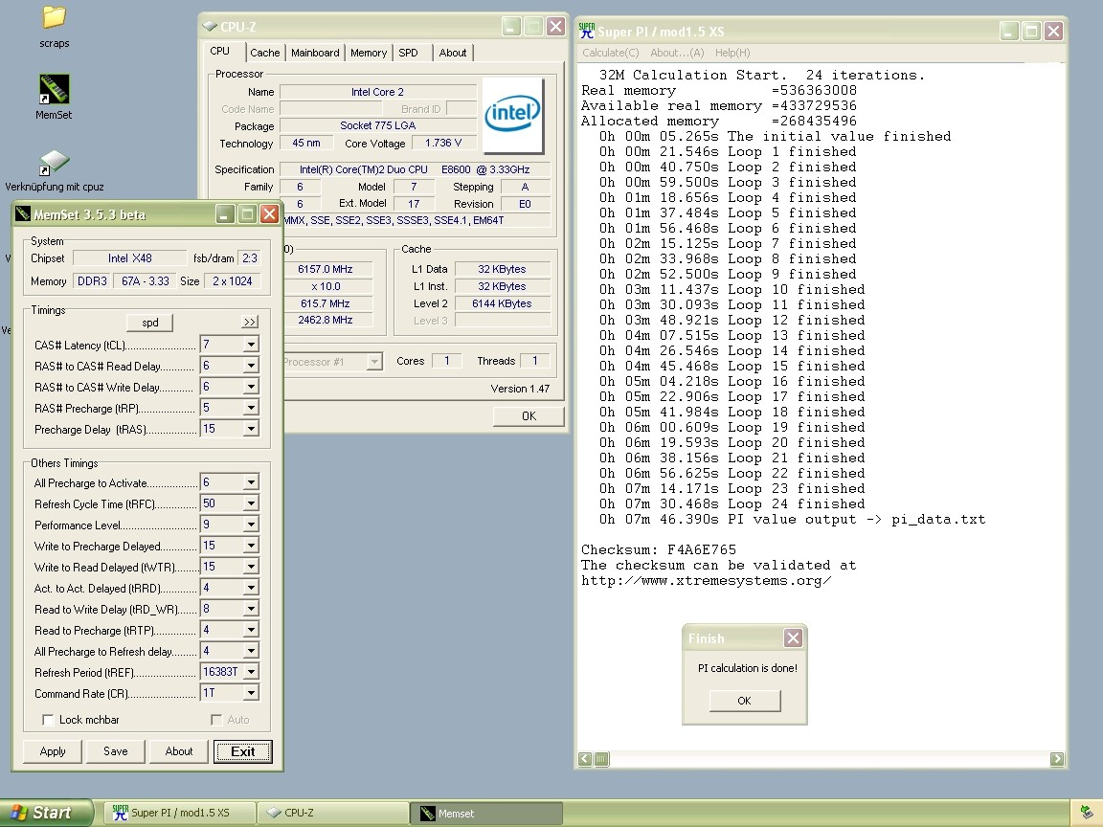The height and width of the screenshot is (827, 1103).
Task: Switch to the CPU tab in CPU-Z
Action: [220, 52]
